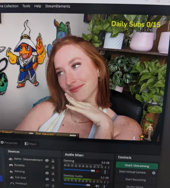Mute the Desktop Audio speaker icon

(x=97, y=186)
